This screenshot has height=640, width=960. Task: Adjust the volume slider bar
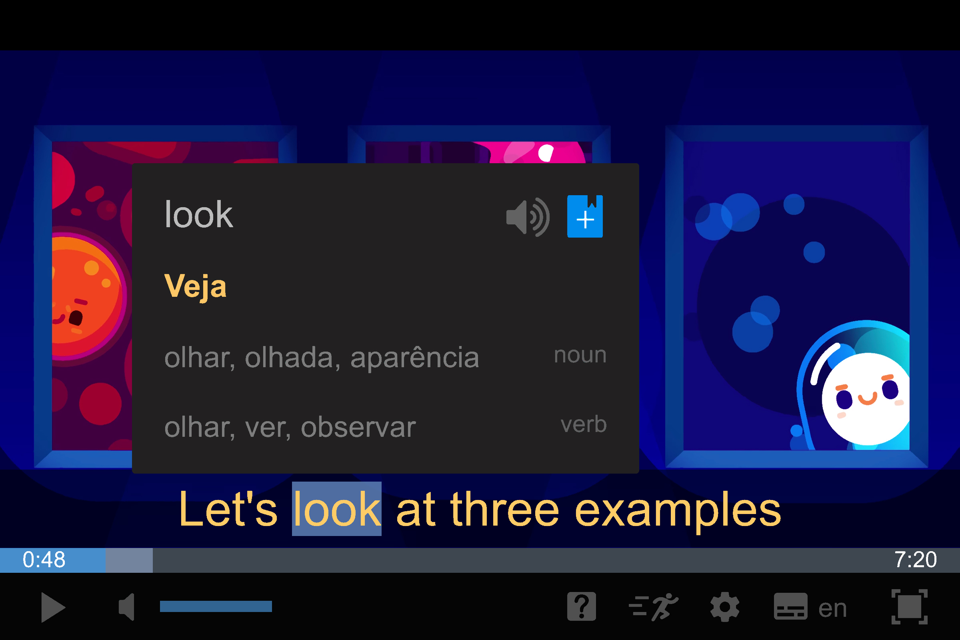pyautogui.click(x=216, y=606)
